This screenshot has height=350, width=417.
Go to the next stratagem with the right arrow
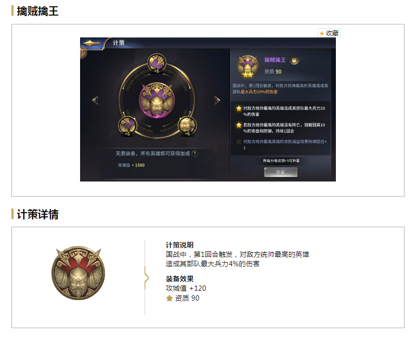[217, 100]
